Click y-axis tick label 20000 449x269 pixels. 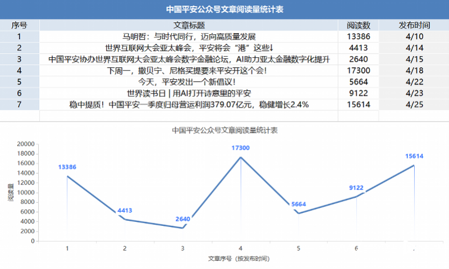[x=26, y=144]
